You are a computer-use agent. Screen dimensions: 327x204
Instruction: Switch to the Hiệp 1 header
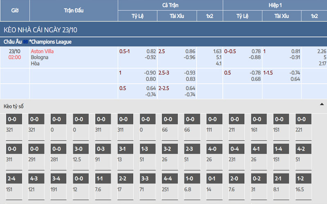(x=275, y=5)
